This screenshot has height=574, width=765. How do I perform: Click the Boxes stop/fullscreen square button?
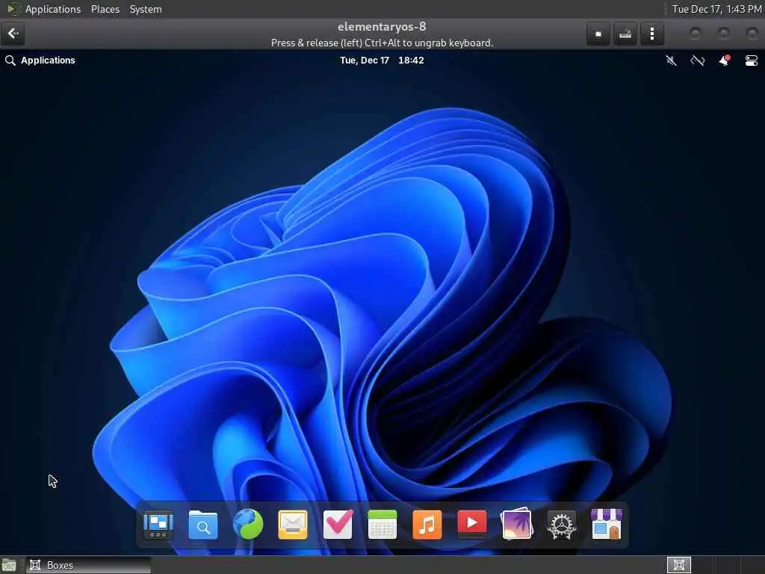(598, 34)
